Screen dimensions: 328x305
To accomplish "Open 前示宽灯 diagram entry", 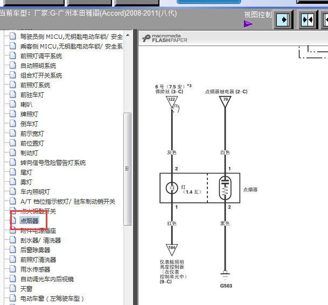I will (32, 134).
